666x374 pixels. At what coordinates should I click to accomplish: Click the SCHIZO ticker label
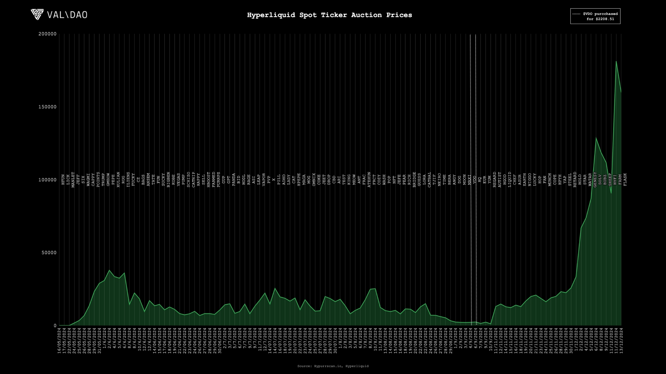pyautogui.click(x=189, y=180)
